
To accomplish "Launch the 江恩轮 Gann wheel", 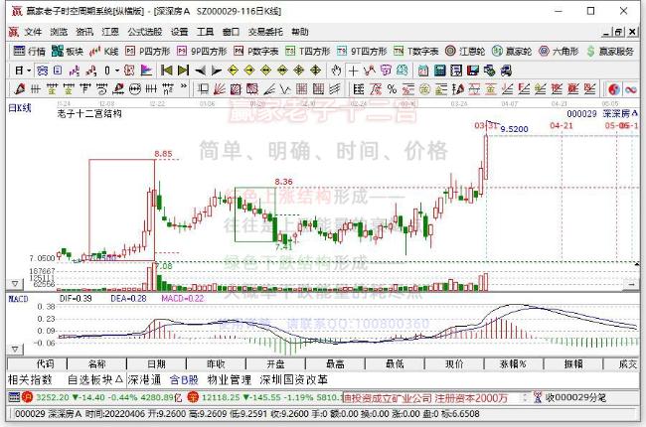I will tap(465, 51).
